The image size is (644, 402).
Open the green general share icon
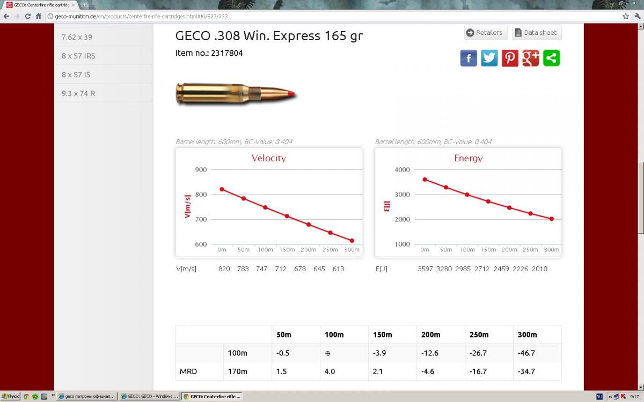pos(551,58)
